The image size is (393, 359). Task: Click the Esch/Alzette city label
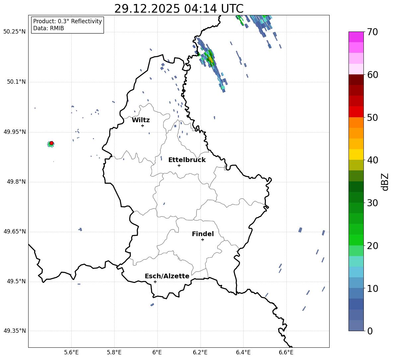coord(167,276)
